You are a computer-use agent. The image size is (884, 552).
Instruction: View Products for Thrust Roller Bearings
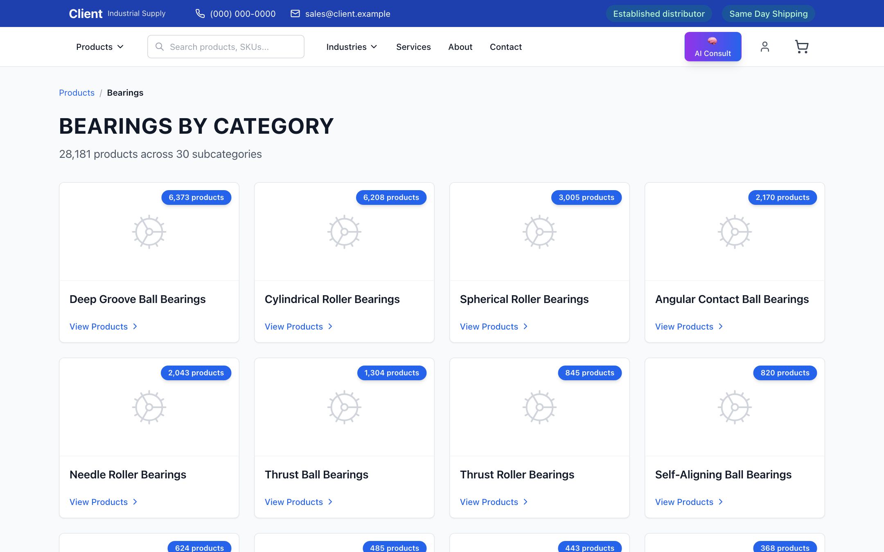494,502
